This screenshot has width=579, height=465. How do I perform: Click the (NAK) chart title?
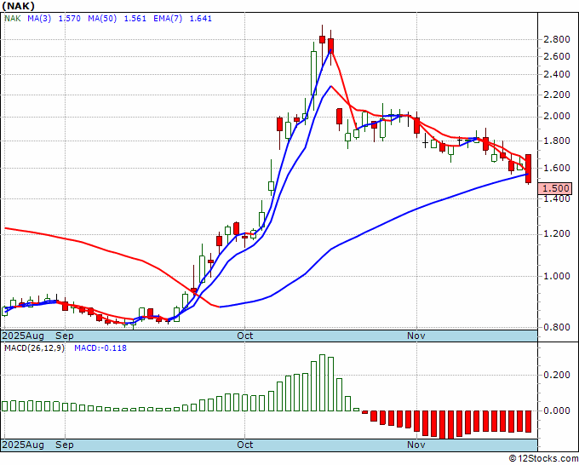pyautogui.click(x=19, y=6)
